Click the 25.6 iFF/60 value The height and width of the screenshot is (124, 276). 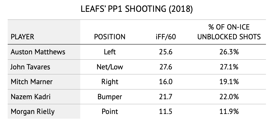166,52
